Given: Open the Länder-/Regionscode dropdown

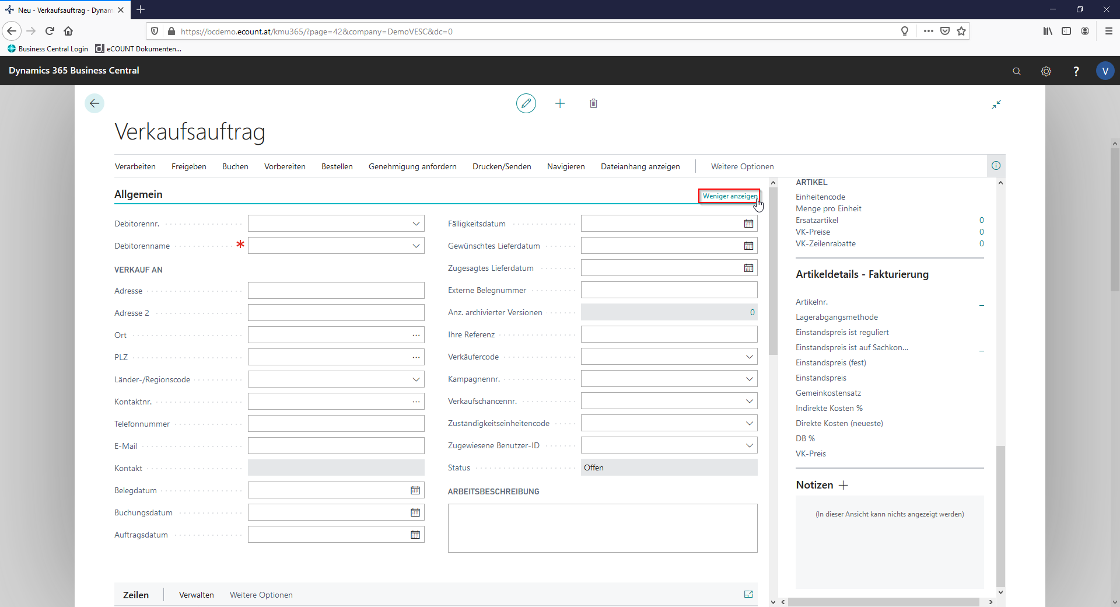Looking at the screenshot, I should (416, 379).
